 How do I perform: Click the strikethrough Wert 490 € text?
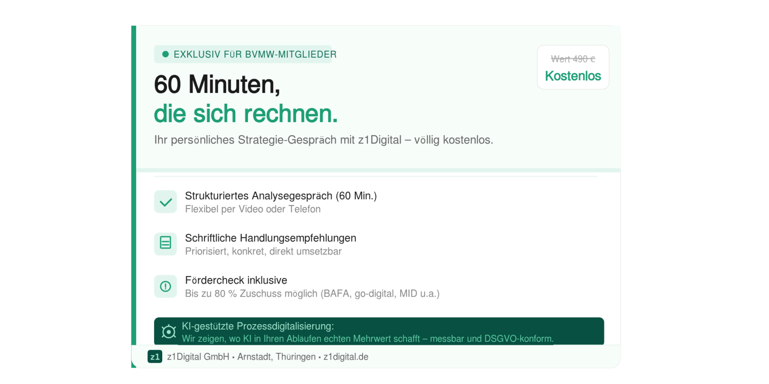coord(573,59)
